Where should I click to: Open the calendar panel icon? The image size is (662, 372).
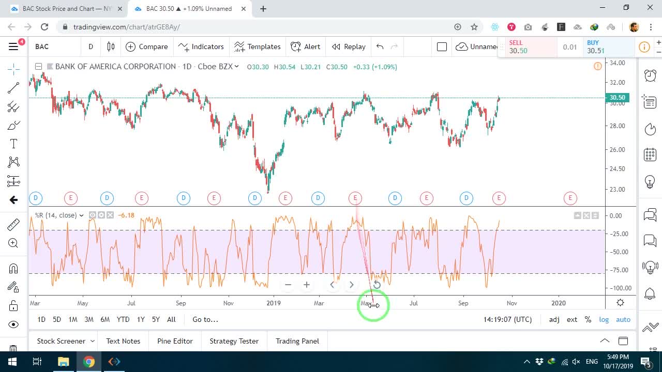click(x=650, y=154)
